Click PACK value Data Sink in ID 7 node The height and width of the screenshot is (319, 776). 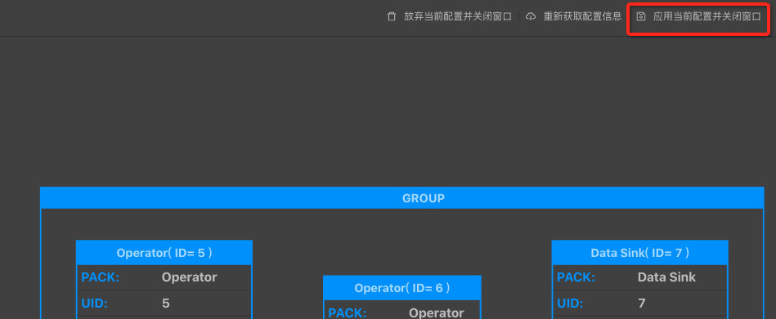coord(666,277)
